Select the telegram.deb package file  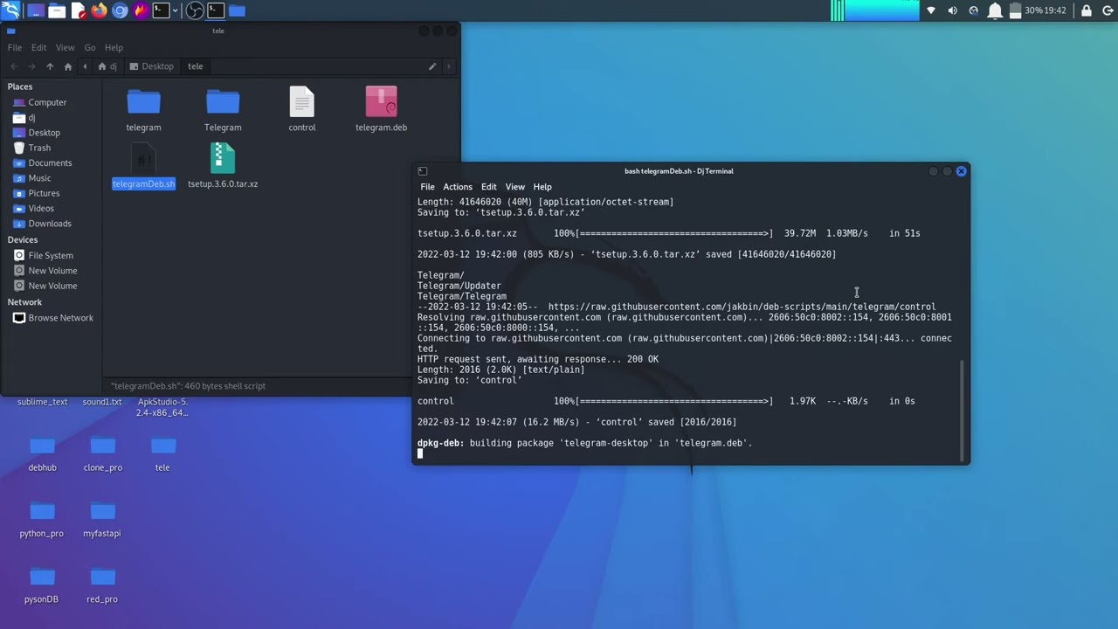click(x=381, y=110)
